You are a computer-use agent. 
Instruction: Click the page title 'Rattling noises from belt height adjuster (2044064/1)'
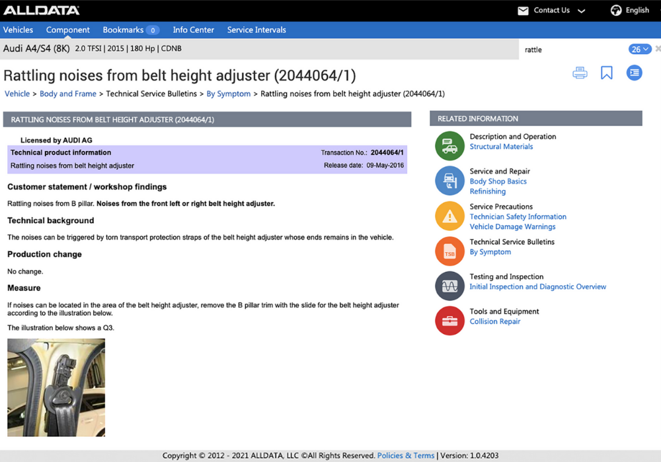pyautogui.click(x=180, y=76)
